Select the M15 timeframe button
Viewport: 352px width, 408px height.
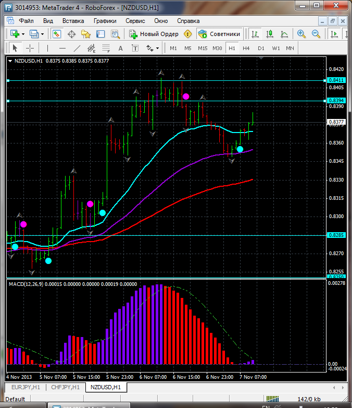click(203, 48)
